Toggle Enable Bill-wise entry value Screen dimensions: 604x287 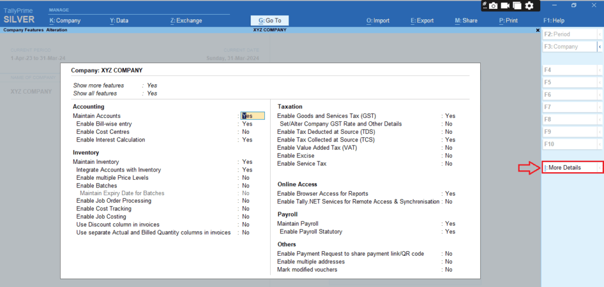[x=247, y=124]
